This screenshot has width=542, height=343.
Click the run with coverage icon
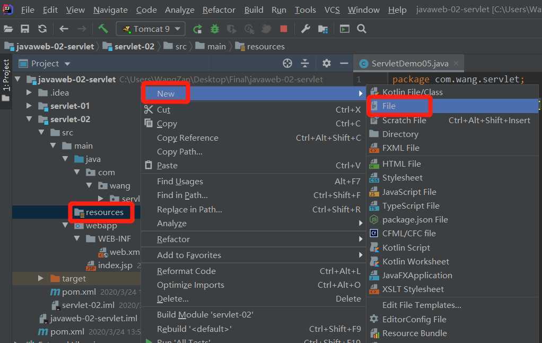pos(231,29)
